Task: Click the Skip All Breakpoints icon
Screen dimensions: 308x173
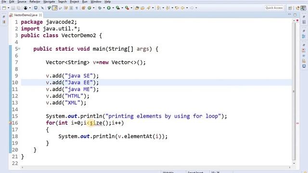Action: [x=42, y=8]
